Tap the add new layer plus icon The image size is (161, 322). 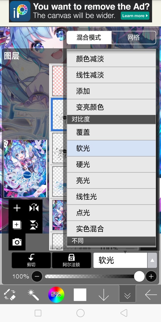pos(17,208)
